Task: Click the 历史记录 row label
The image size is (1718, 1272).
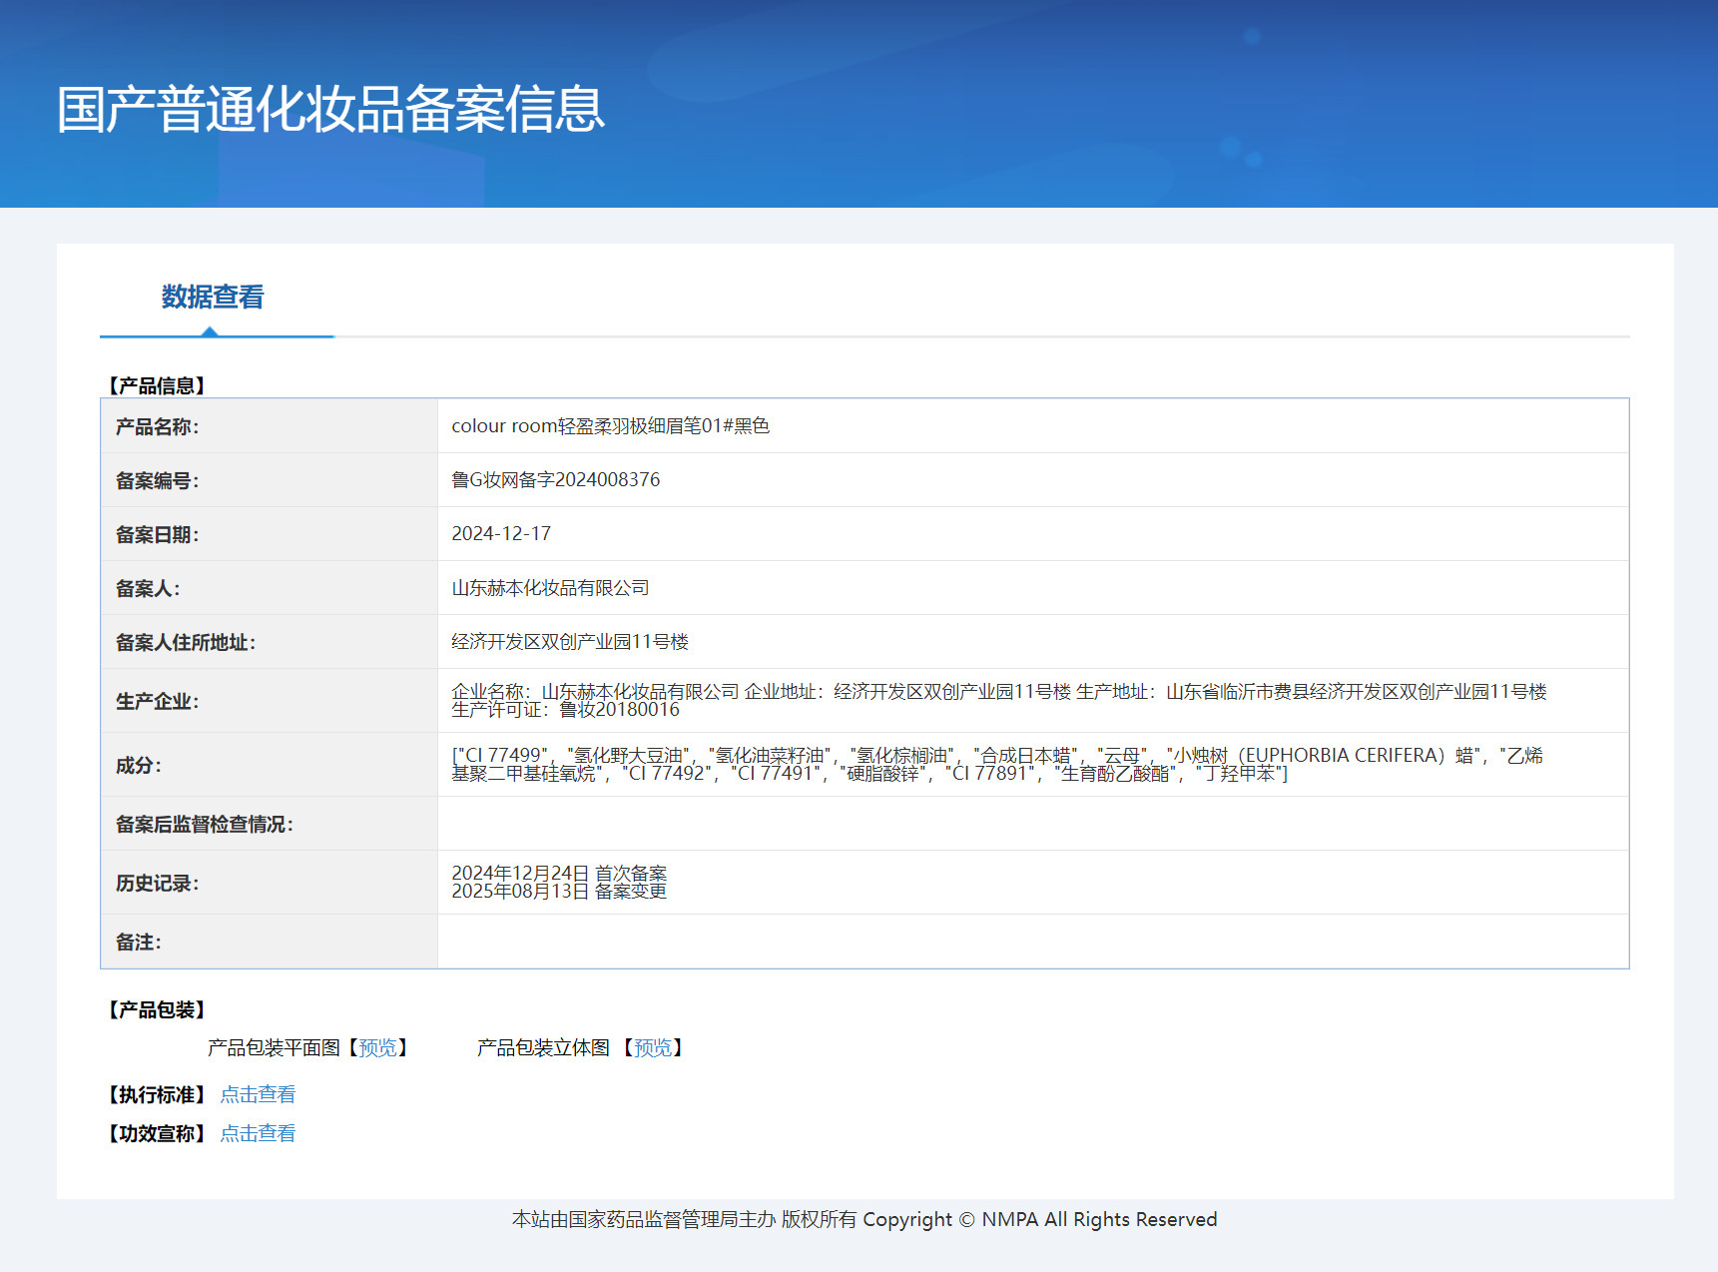Action: coord(157,884)
